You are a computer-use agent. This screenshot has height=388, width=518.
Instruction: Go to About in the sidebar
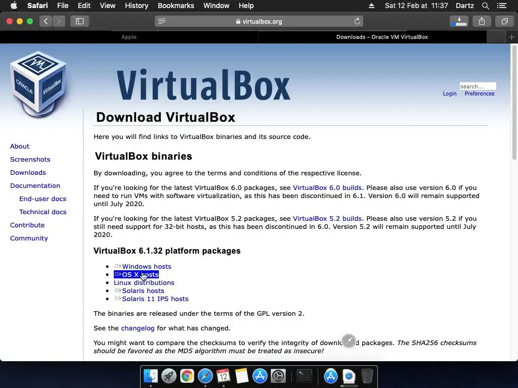(x=20, y=146)
